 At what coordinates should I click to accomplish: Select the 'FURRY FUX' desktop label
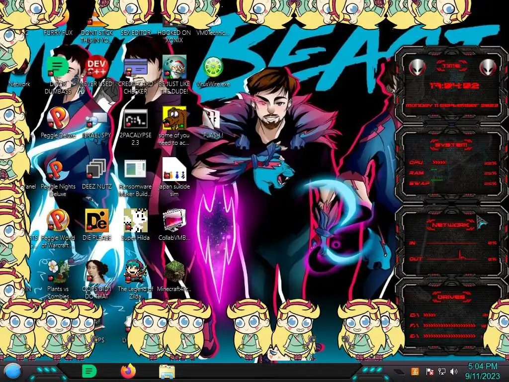(58, 32)
